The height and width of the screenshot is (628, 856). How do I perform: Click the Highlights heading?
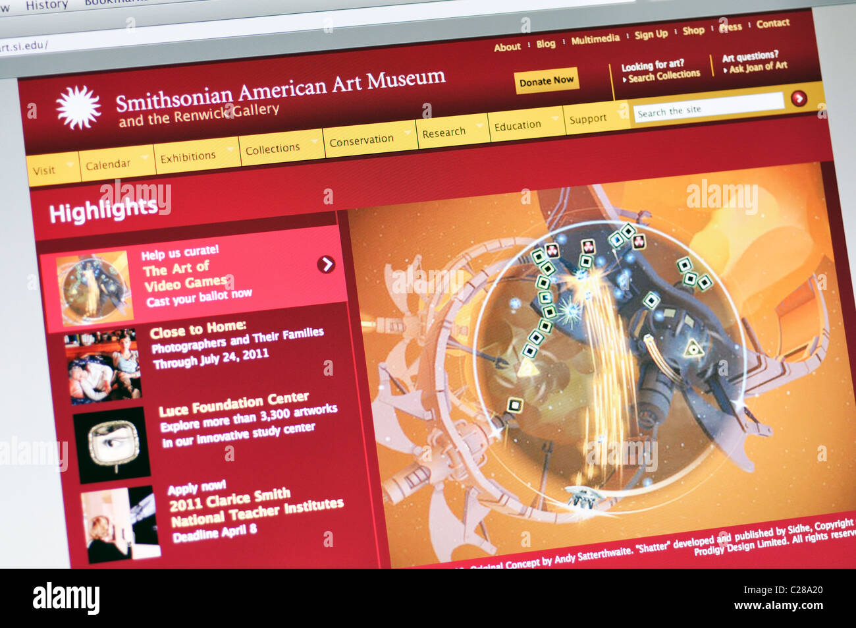103,210
